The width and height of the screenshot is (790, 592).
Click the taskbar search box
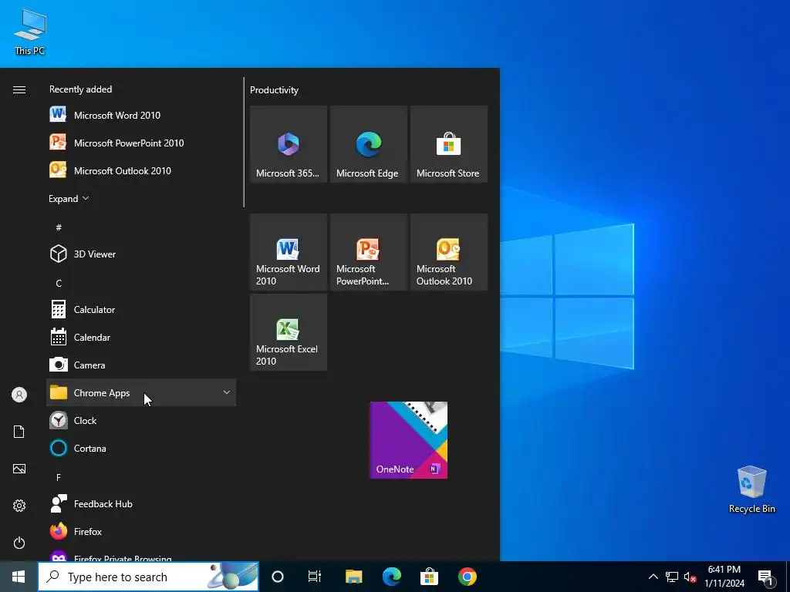pyautogui.click(x=148, y=577)
